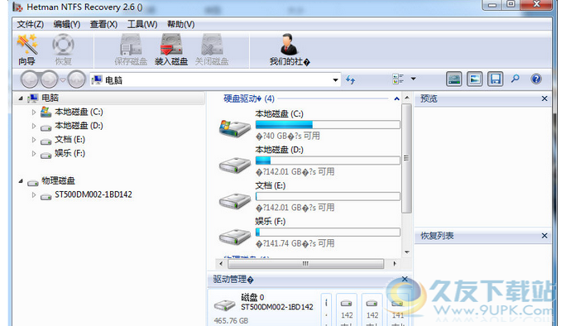Open the 我们的社 community icon
Viewport: 561px width, 326px height.
click(290, 50)
